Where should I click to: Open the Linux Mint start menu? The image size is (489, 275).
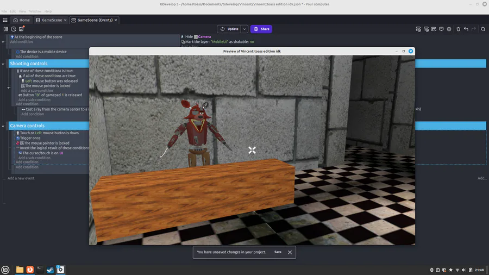pos(5,270)
